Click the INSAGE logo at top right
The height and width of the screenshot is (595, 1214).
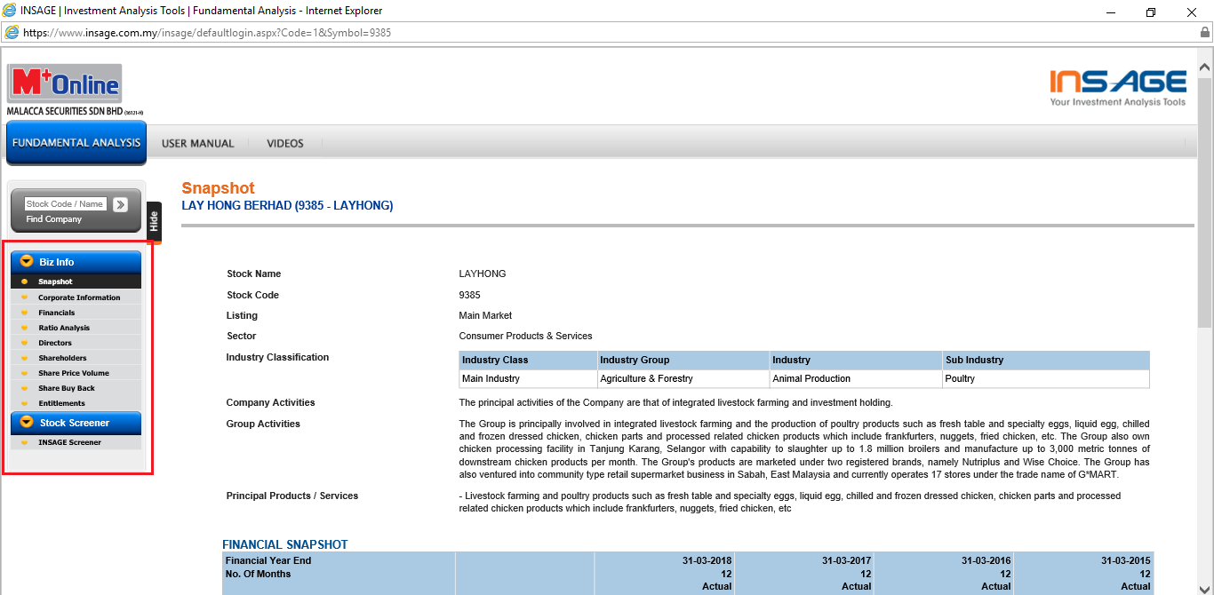click(1117, 87)
